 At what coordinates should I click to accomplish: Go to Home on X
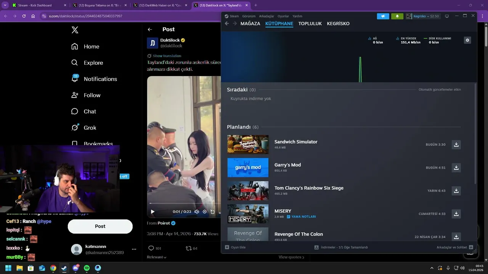(x=85, y=46)
